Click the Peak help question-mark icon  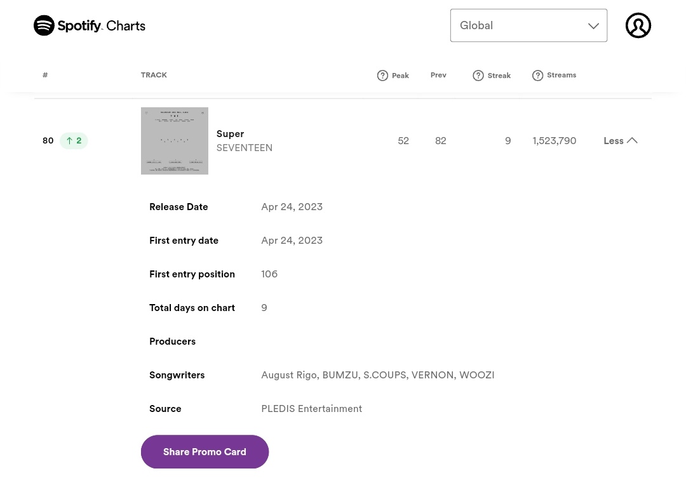[x=382, y=76]
